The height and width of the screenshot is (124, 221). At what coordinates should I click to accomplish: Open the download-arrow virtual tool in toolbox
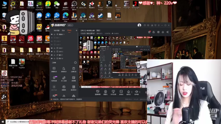[54, 88]
